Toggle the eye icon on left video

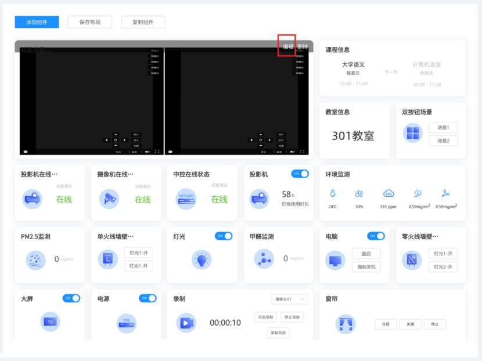tap(26, 152)
